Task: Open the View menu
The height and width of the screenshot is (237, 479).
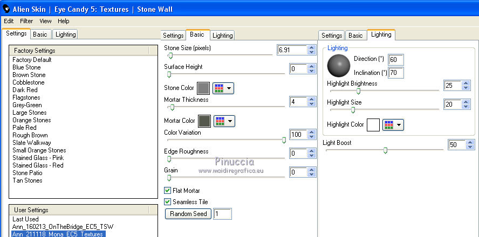Action: 45,21
